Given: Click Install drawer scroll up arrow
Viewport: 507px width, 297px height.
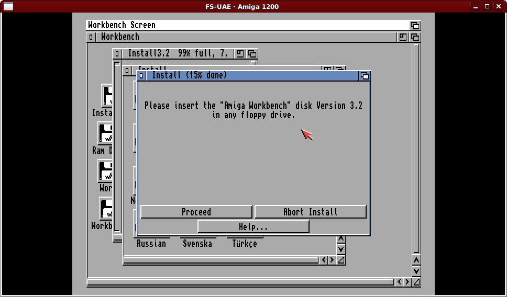Looking at the screenshot, I should click(x=341, y=239).
